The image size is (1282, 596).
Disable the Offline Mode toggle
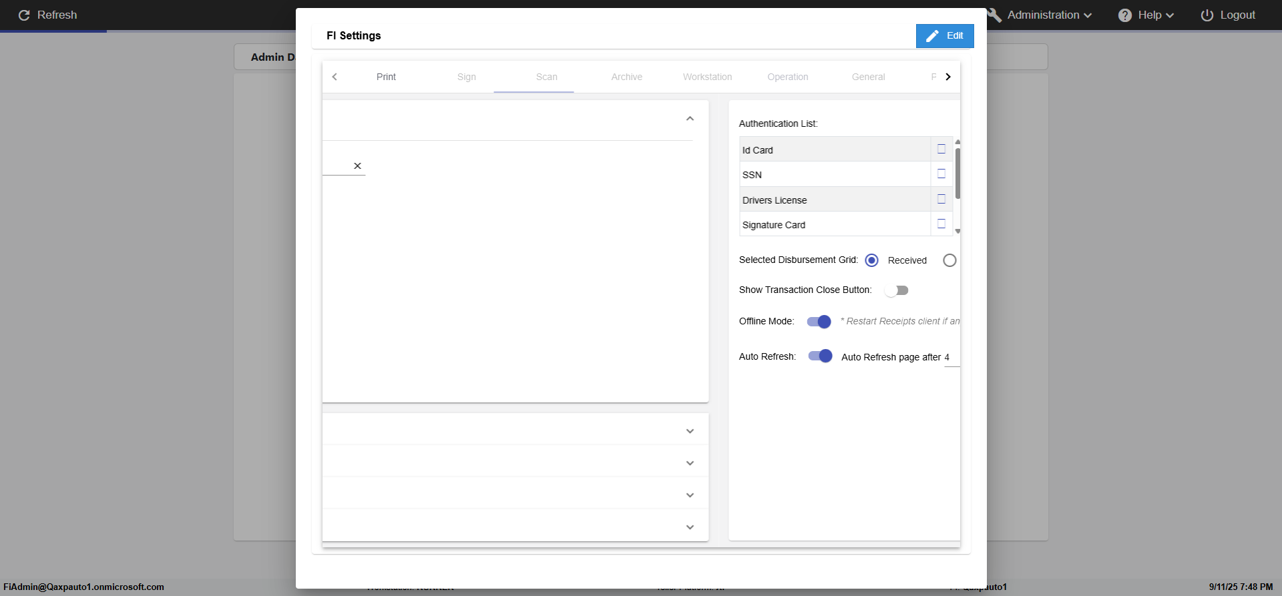click(x=819, y=322)
